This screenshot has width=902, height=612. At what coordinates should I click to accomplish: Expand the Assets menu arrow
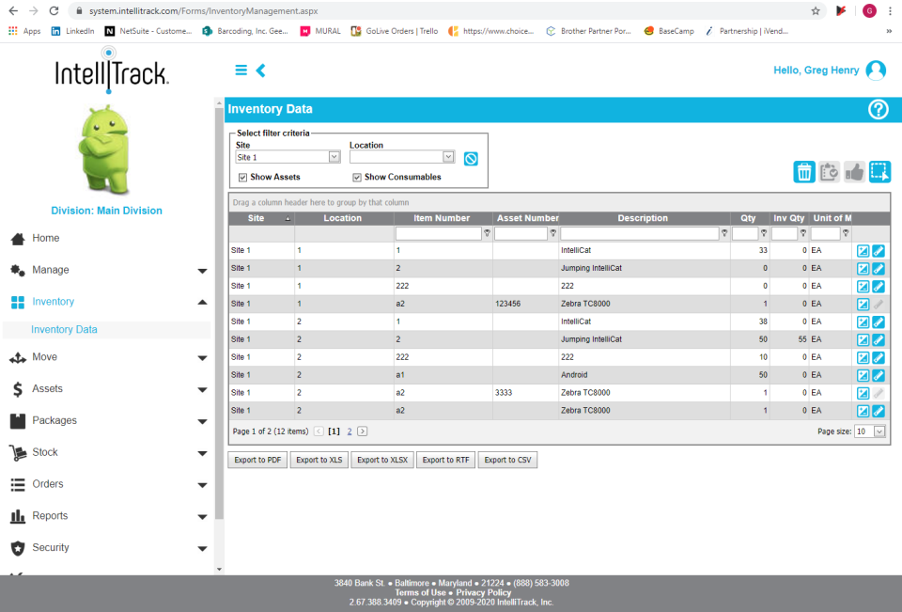(x=202, y=390)
